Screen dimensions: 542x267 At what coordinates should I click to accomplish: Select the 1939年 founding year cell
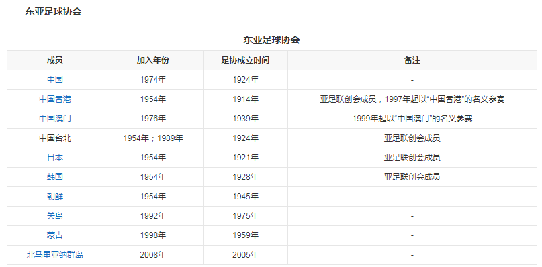tap(245, 119)
